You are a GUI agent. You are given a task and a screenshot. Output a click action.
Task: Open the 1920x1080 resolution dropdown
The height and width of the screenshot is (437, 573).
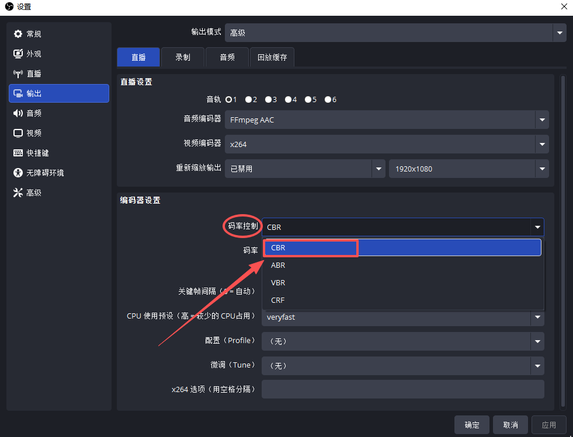click(x=468, y=169)
